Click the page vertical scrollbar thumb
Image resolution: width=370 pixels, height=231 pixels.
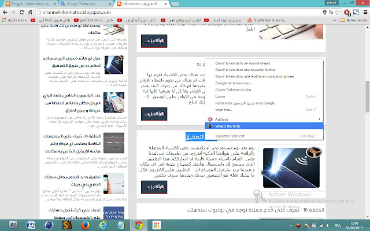pyautogui.click(x=368, y=96)
